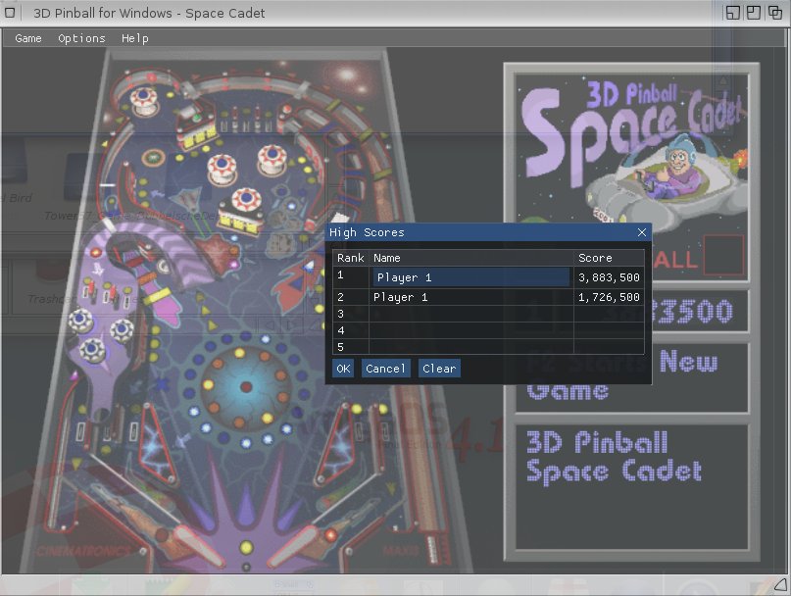Confirm high scores with OK button
This screenshot has width=791, height=596.
[343, 369]
